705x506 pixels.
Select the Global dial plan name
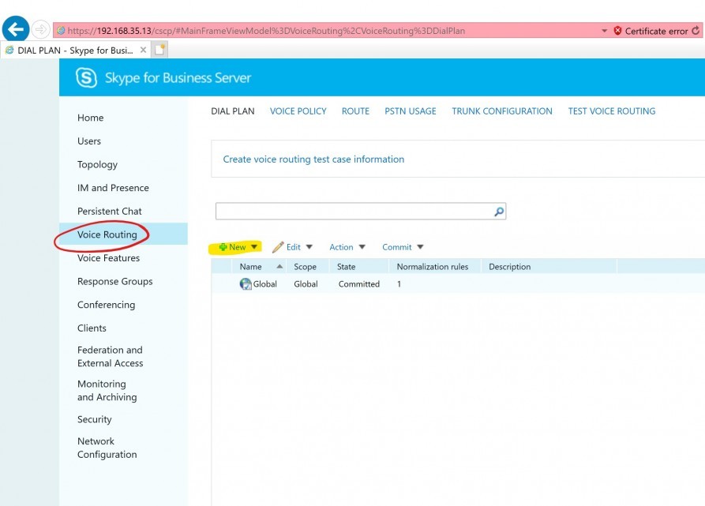point(264,284)
